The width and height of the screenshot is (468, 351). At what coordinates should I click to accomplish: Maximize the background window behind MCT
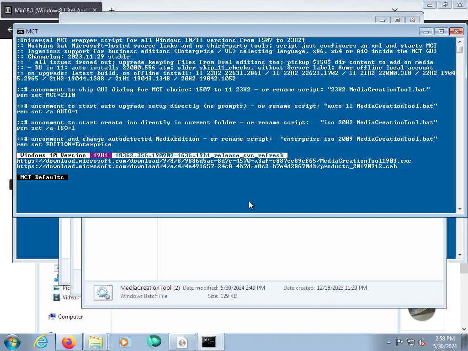click(x=397, y=20)
